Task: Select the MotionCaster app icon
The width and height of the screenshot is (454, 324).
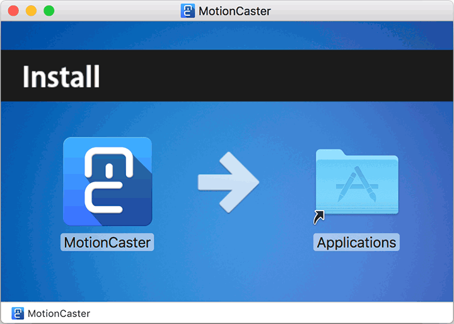Action: coord(107,182)
